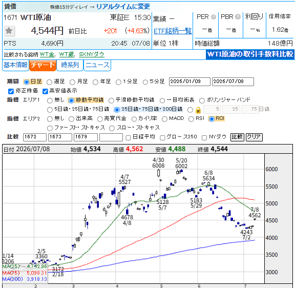Select スロー・ストキャス indicator

pos(112,129)
